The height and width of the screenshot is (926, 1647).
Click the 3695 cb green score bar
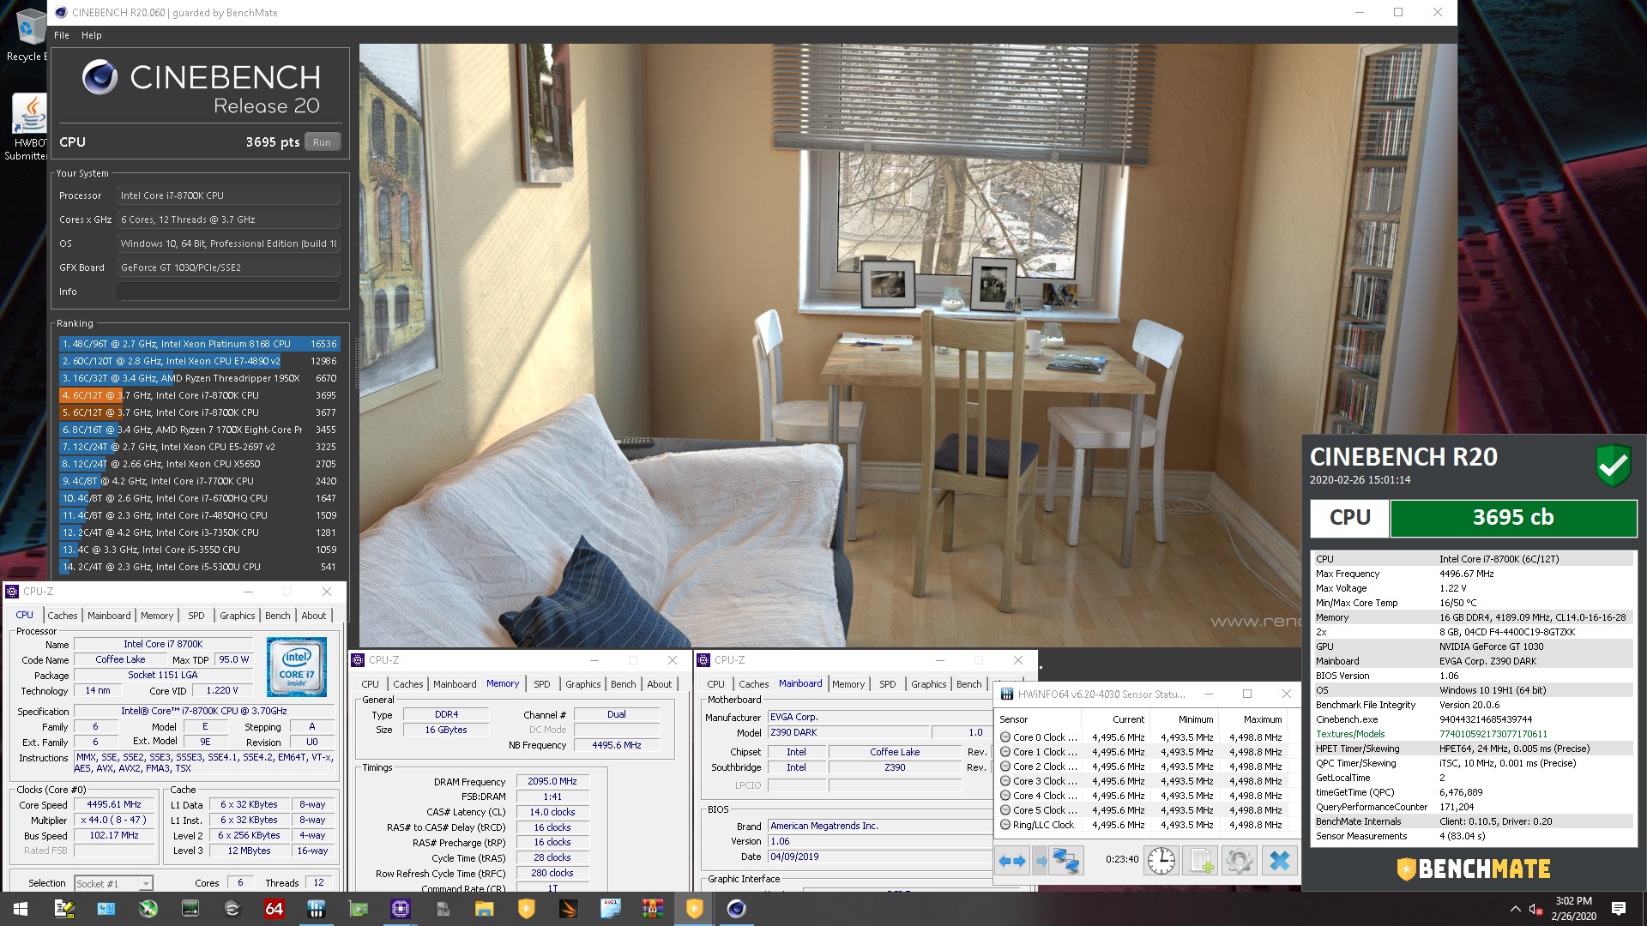[1513, 517]
